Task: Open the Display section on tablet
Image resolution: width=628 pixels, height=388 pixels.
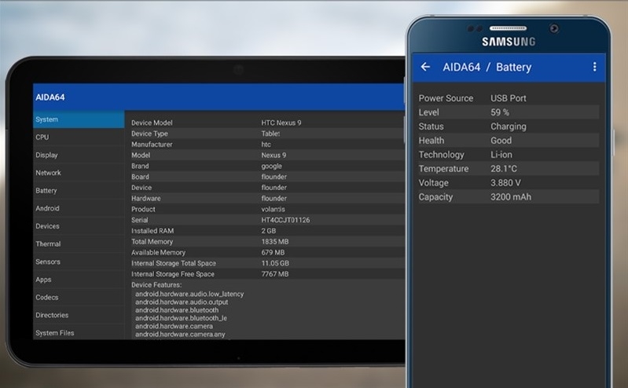Action: point(79,155)
